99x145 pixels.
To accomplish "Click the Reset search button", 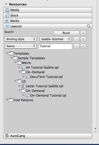I will click(x=66, y=33).
